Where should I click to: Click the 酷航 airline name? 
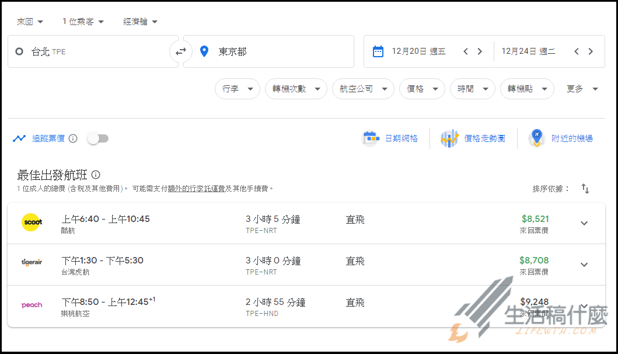[x=68, y=231]
